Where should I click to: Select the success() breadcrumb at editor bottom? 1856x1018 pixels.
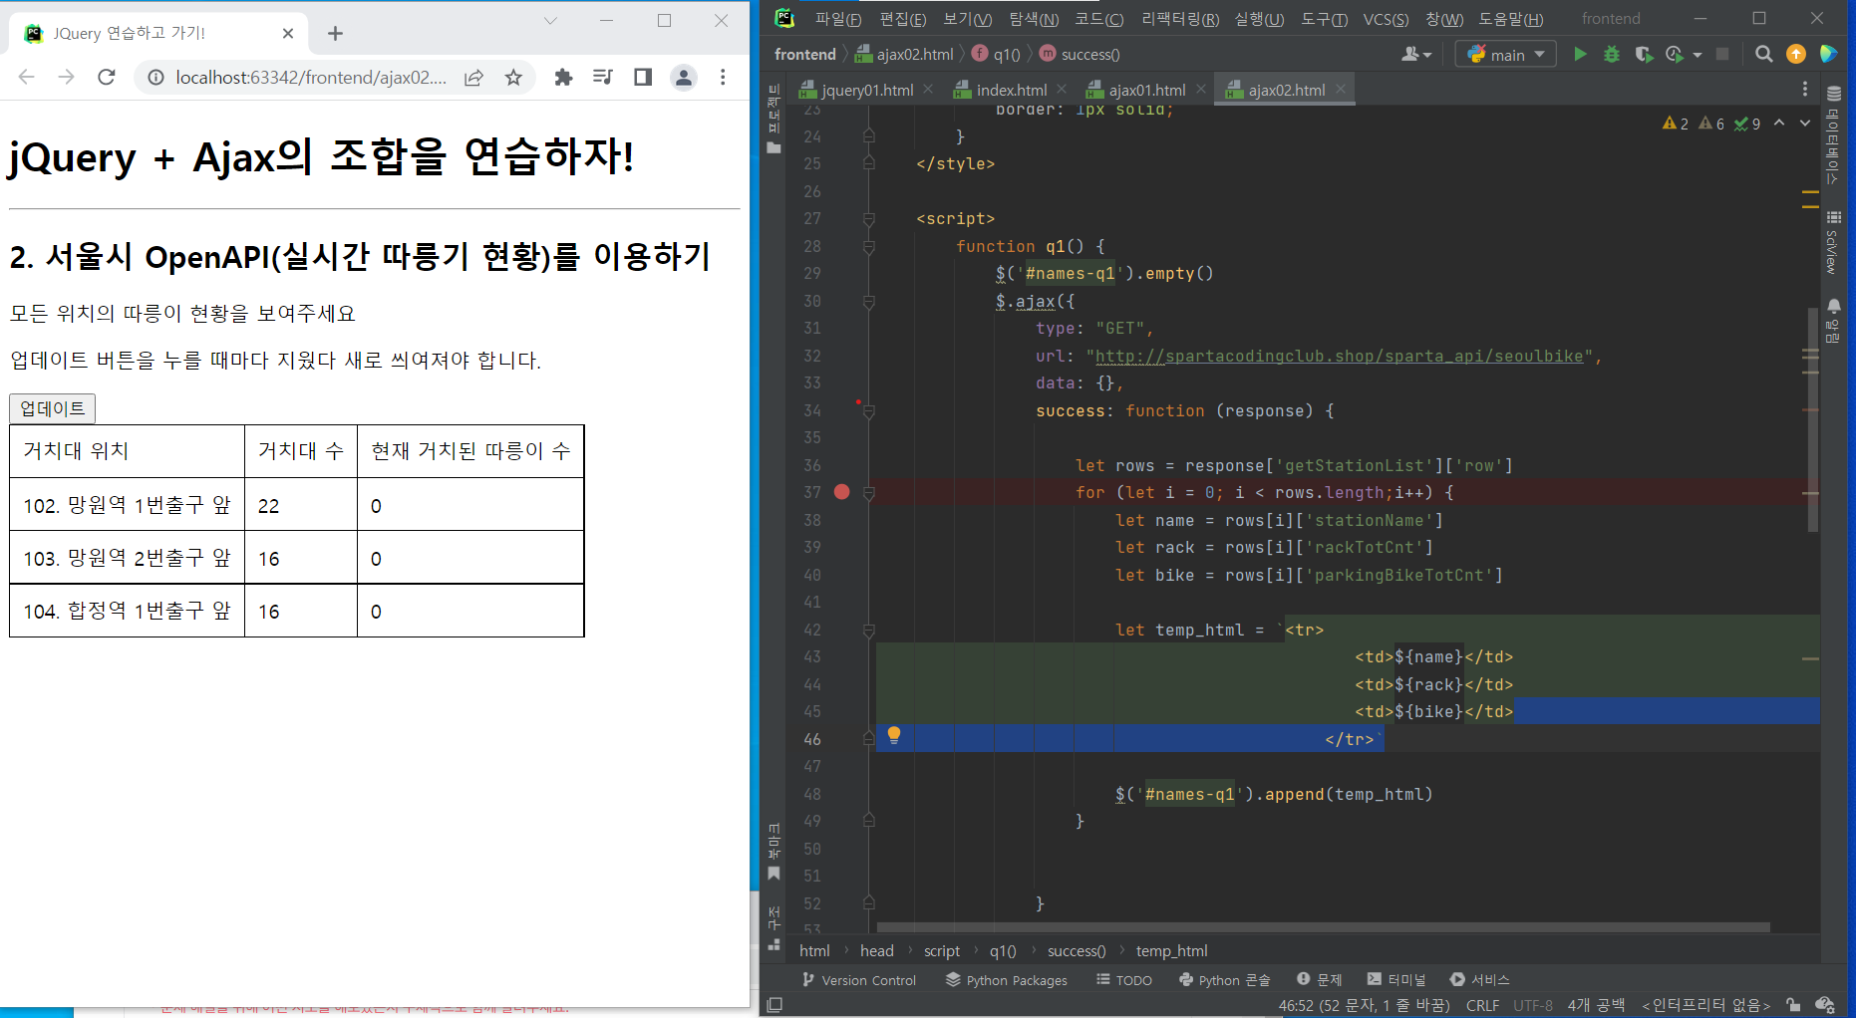(x=1077, y=951)
